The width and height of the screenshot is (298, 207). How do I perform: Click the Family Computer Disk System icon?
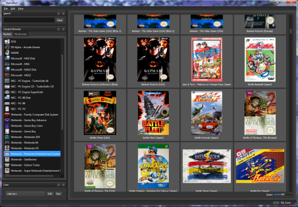click(7, 115)
